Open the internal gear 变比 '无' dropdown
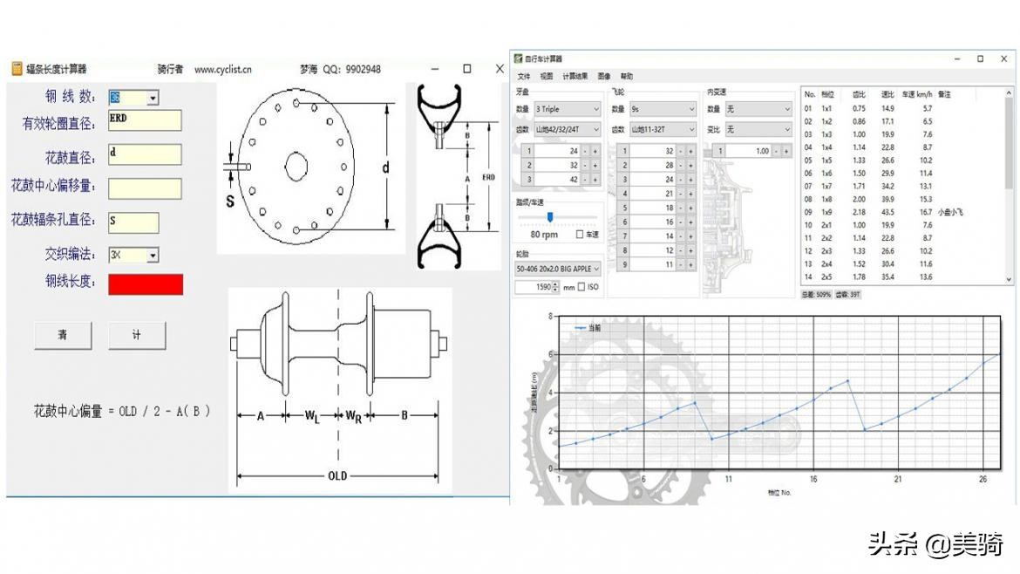This screenshot has height=574, width=1020. [x=758, y=129]
